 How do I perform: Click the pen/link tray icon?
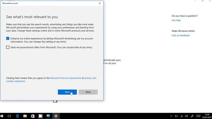[x=192, y=116]
